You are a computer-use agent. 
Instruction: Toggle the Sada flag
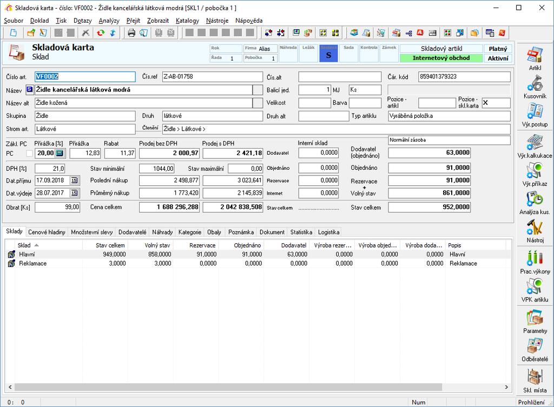point(349,54)
